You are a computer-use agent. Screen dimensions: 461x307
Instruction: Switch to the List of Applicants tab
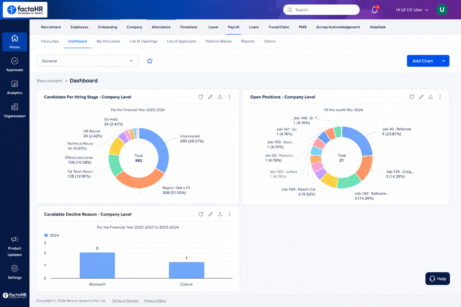coord(182,41)
